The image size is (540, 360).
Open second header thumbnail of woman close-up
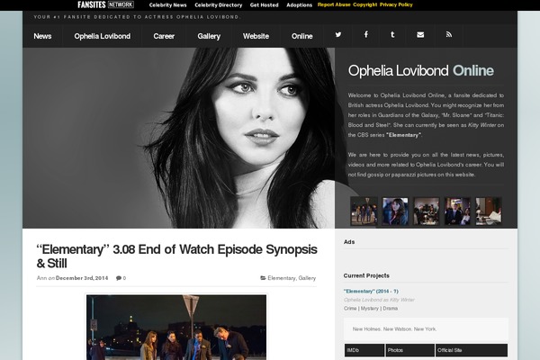395,211
